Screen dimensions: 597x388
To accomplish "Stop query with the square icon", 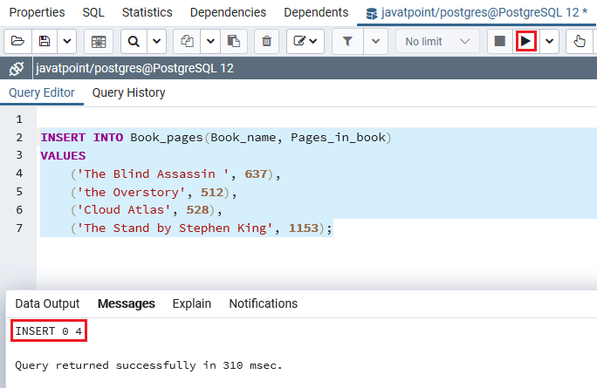I will click(500, 41).
